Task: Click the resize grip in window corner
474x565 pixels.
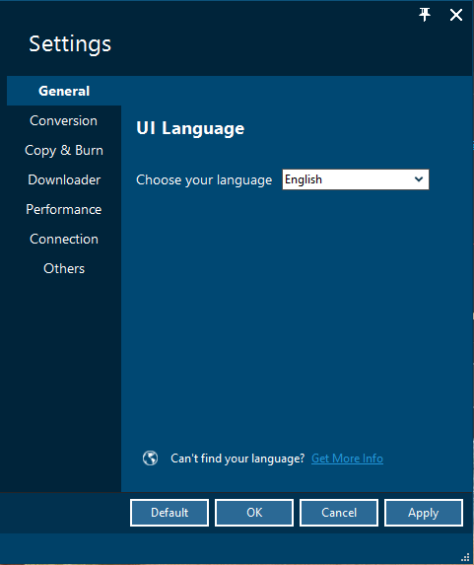Action: [x=465, y=557]
